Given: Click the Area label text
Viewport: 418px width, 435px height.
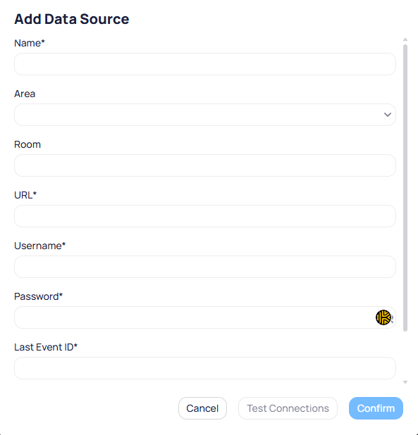Looking at the screenshot, I should tap(25, 94).
